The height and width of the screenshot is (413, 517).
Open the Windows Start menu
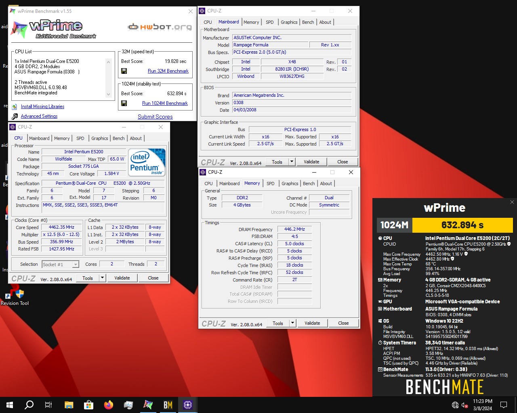10,405
